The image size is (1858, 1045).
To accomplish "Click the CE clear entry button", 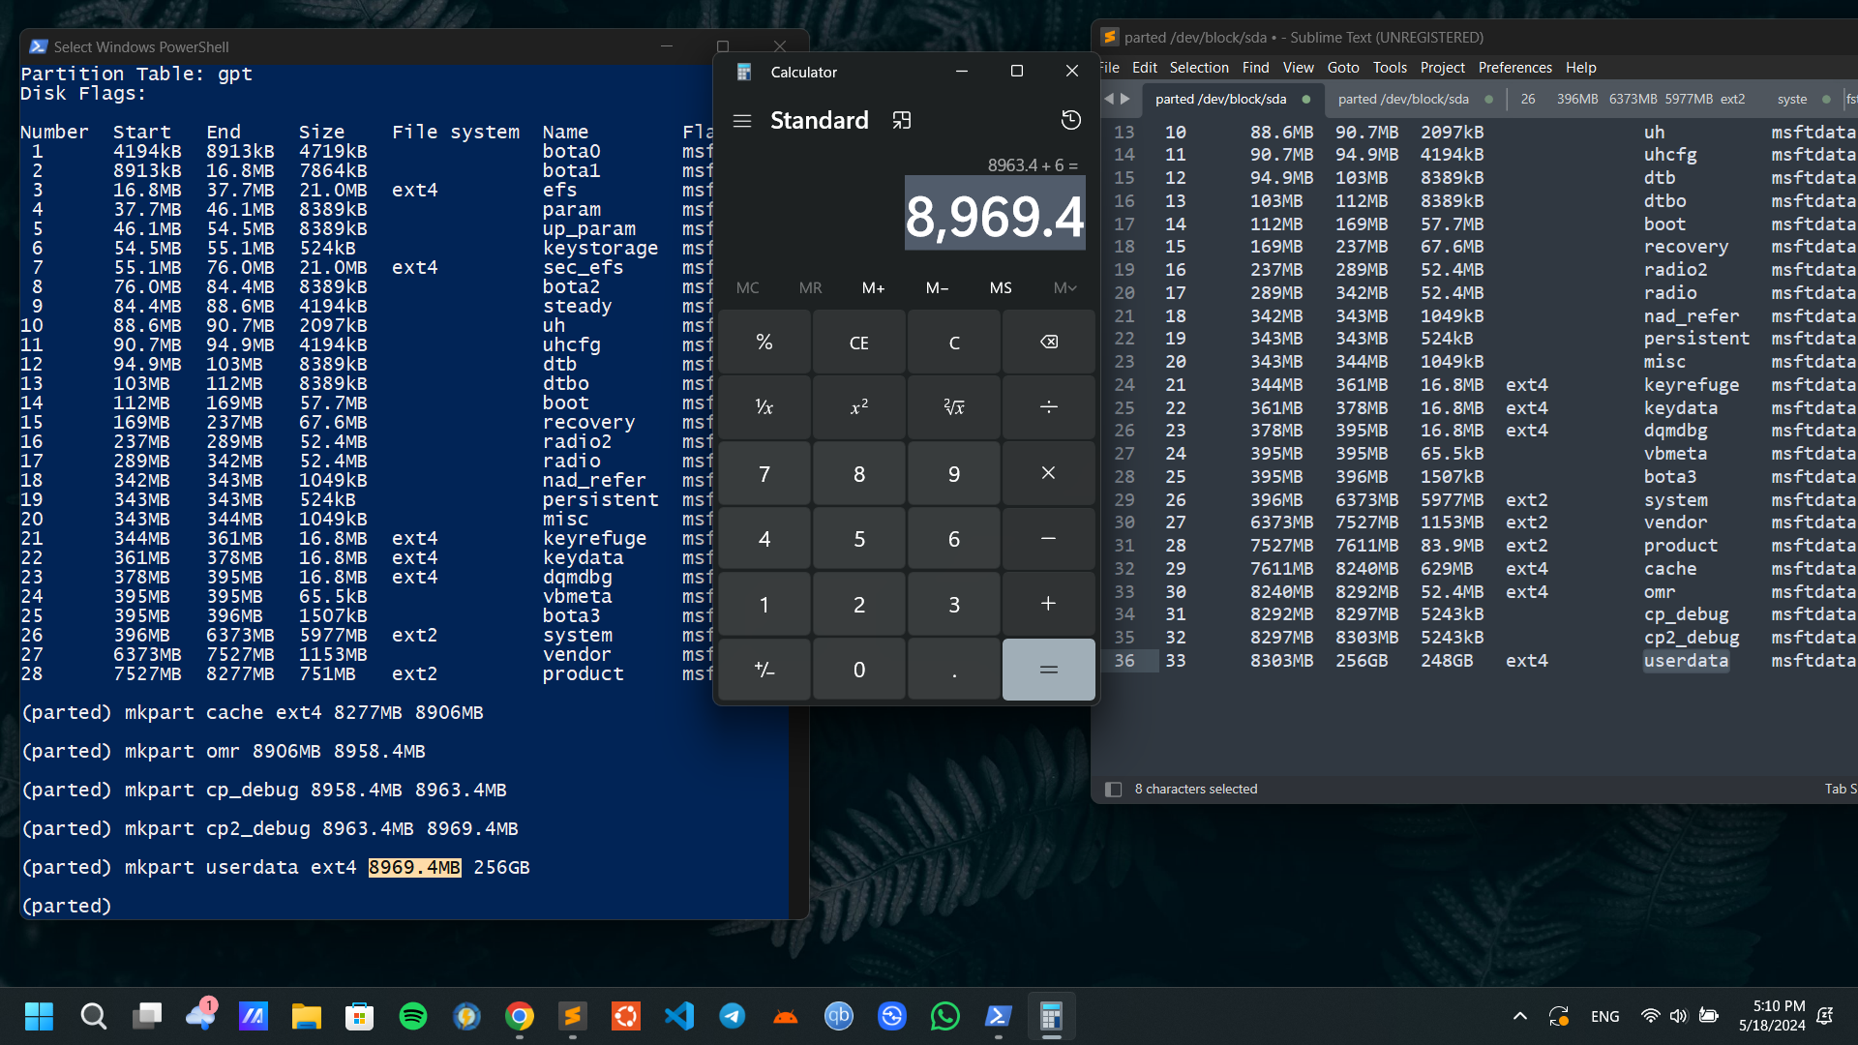I will click(858, 343).
